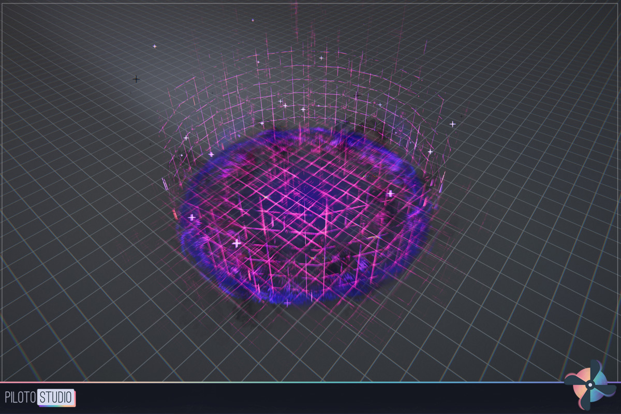The width and height of the screenshot is (621, 414).
Task: Click the Piloto Studio logo text
Action: point(40,398)
